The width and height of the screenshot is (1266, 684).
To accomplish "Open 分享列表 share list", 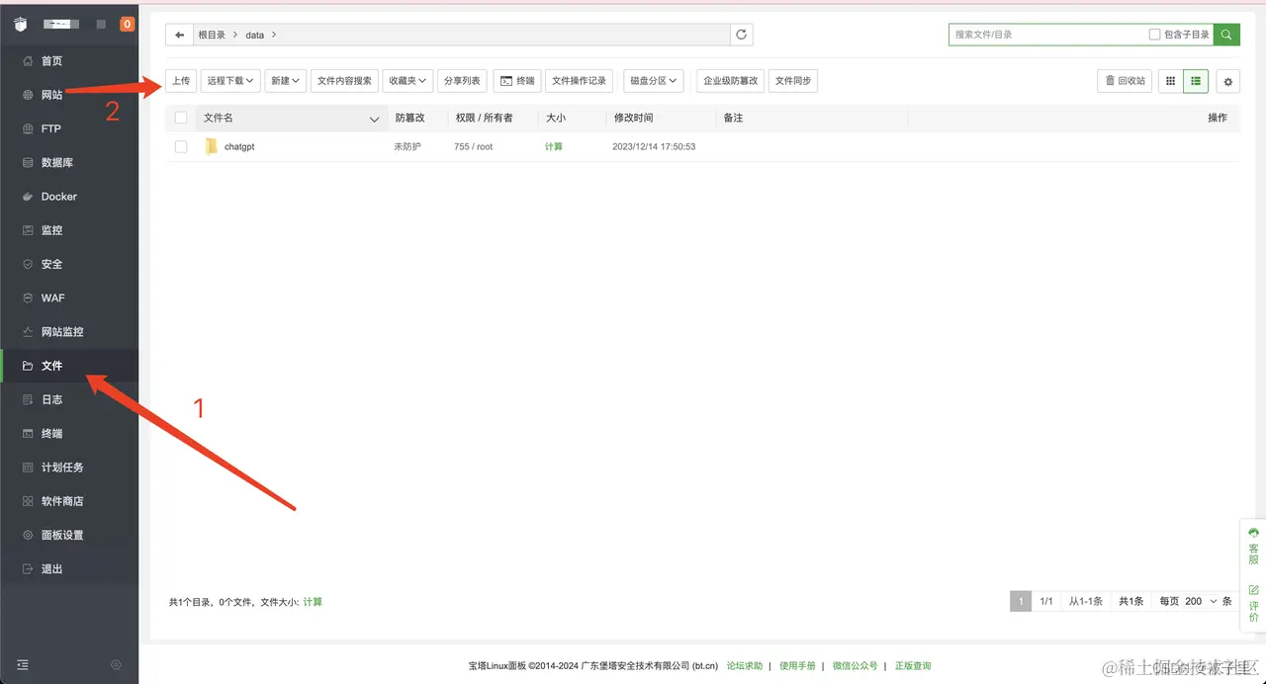I will point(462,81).
